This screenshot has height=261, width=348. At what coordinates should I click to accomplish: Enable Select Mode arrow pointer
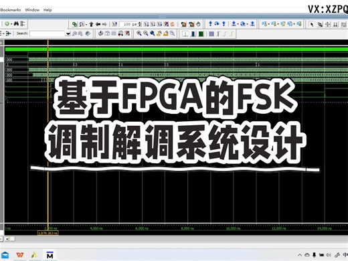pos(312,24)
